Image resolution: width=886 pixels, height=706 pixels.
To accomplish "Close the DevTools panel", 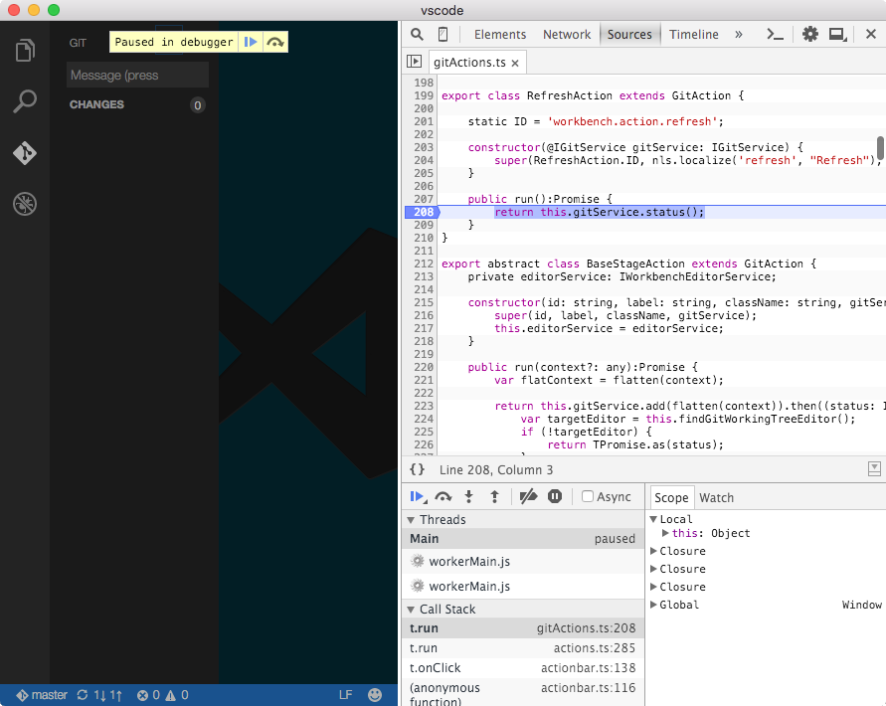I will (x=871, y=35).
